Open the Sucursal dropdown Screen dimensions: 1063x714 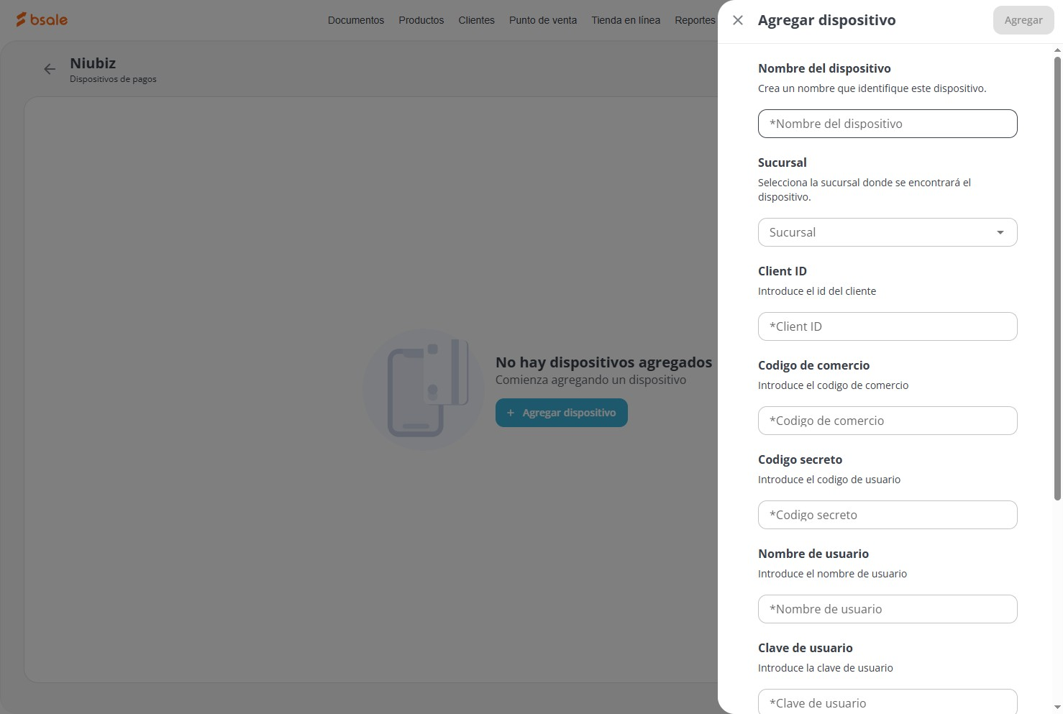(888, 232)
